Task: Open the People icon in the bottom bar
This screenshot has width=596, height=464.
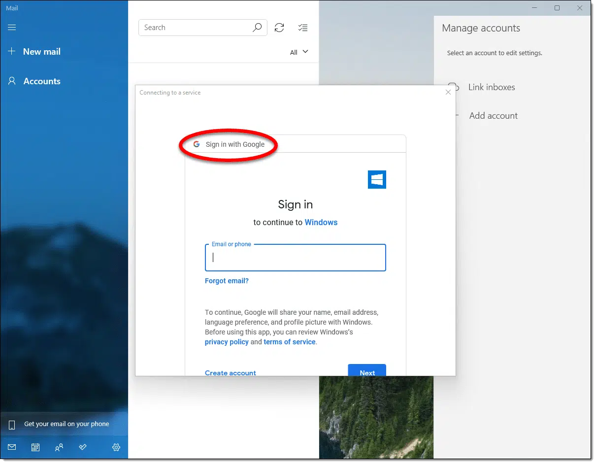Action: pyautogui.click(x=59, y=447)
